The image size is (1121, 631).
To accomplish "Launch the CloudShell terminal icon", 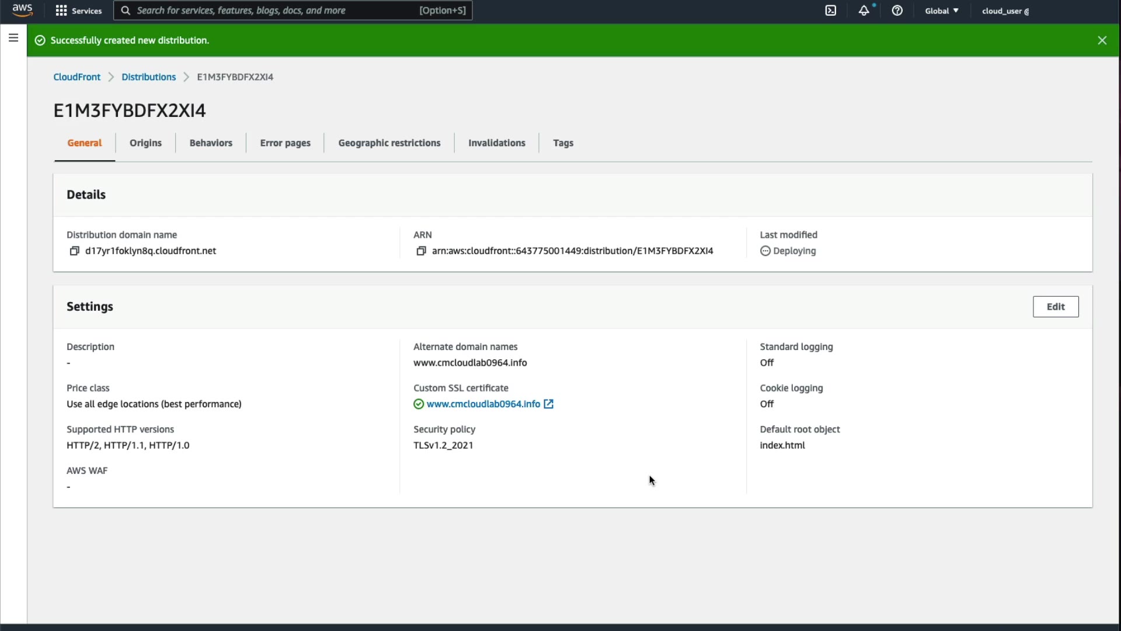I will coord(830,11).
